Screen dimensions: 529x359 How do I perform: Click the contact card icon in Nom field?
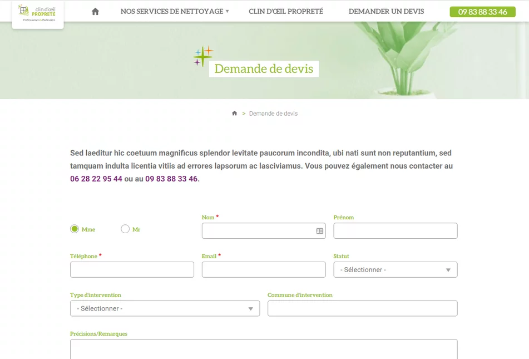(320, 231)
